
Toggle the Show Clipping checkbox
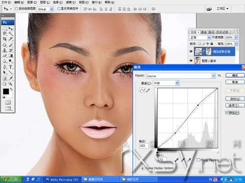point(198,160)
